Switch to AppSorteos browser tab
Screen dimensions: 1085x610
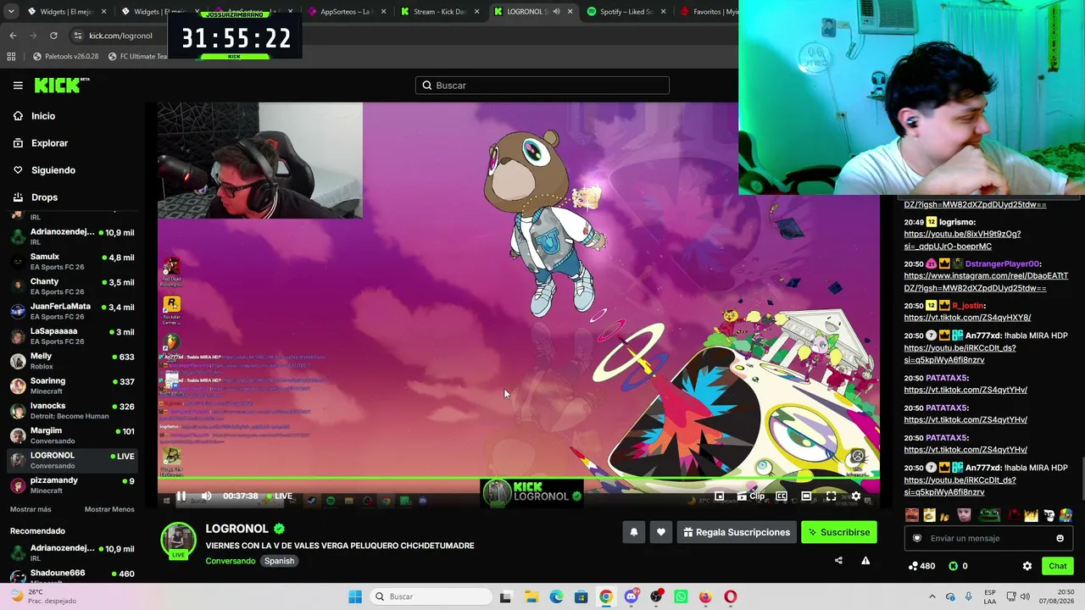click(x=346, y=12)
